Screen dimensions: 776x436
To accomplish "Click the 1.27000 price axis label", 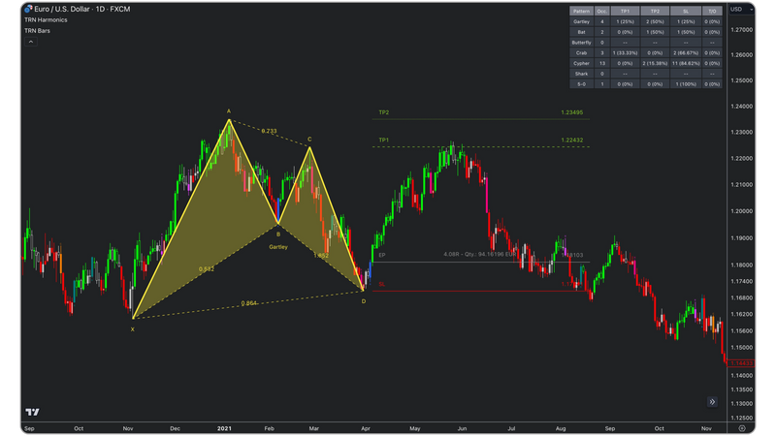I will 741,30.
